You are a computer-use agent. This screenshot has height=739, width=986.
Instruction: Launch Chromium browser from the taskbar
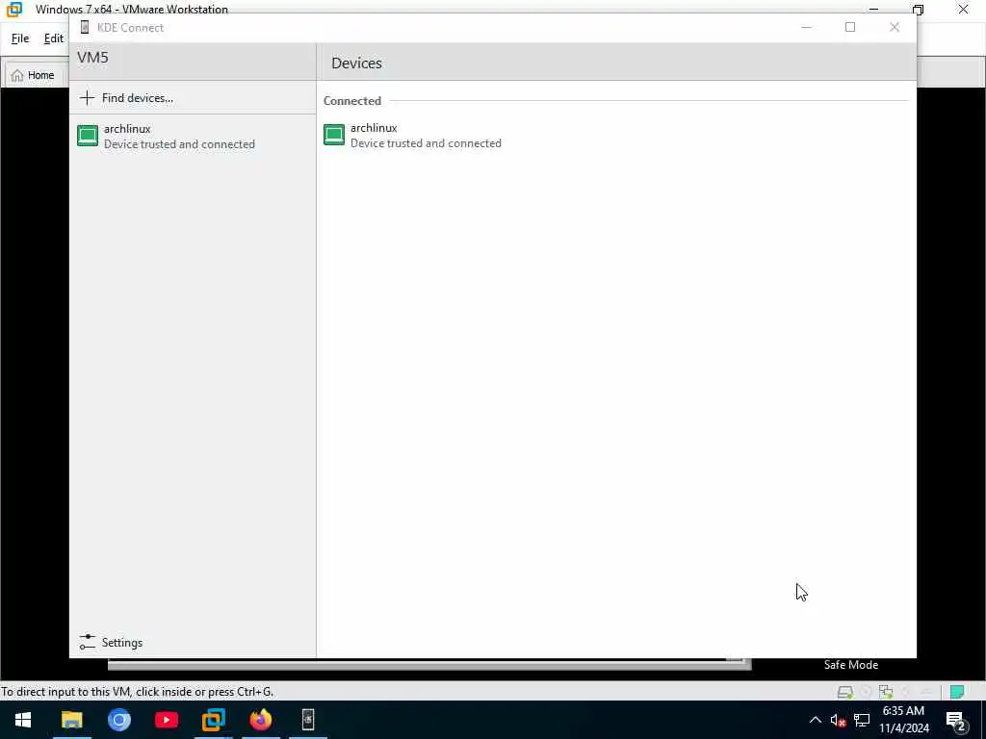[x=118, y=720]
